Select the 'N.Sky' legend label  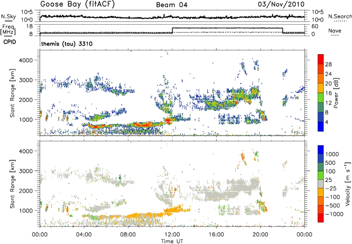8,16
